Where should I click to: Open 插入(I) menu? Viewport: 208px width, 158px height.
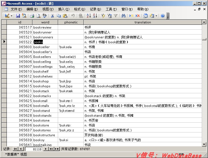64,9
